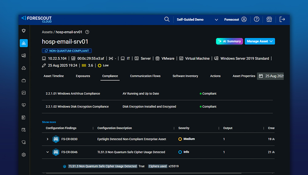308x175 pixels.
Task: Open the shield-gear icon in sidebar
Action: point(24,142)
